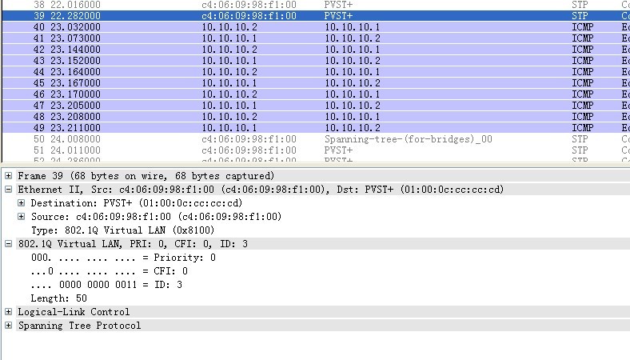
Task: Select packet 38 at time 22.016000
Action: pyautogui.click(x=240, y=4)
